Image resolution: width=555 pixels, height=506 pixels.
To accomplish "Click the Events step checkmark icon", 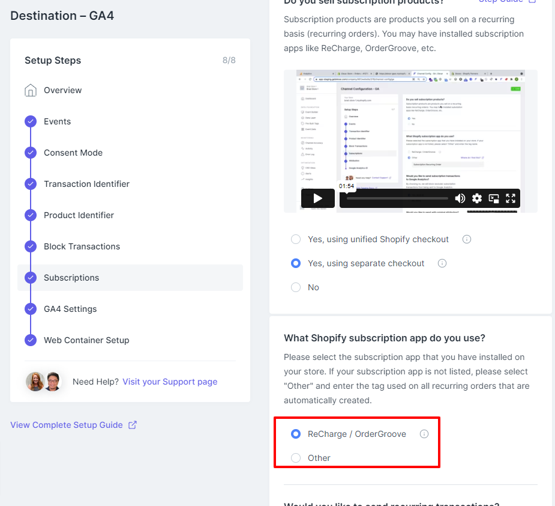I will (x=31, y=121).
